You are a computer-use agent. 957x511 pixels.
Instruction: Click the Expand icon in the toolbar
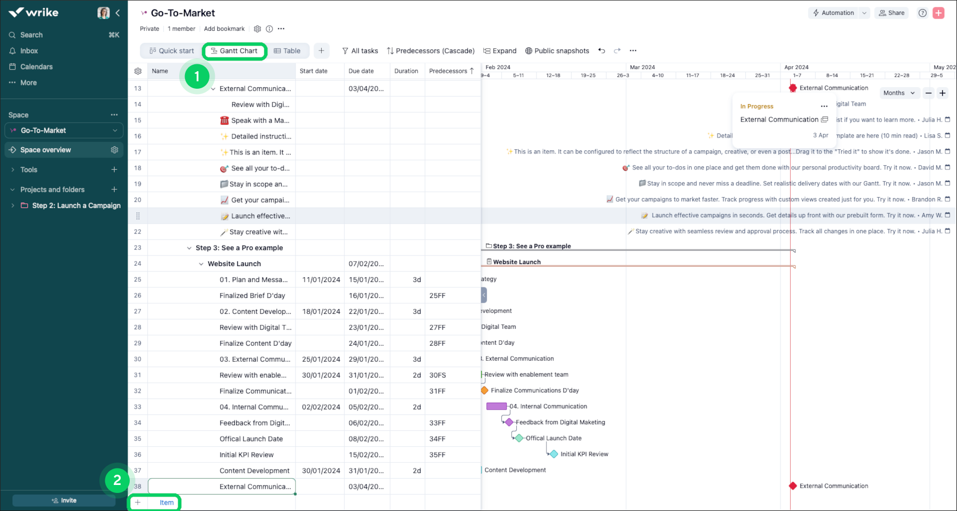pyautogui.click(x=499, y=50)
